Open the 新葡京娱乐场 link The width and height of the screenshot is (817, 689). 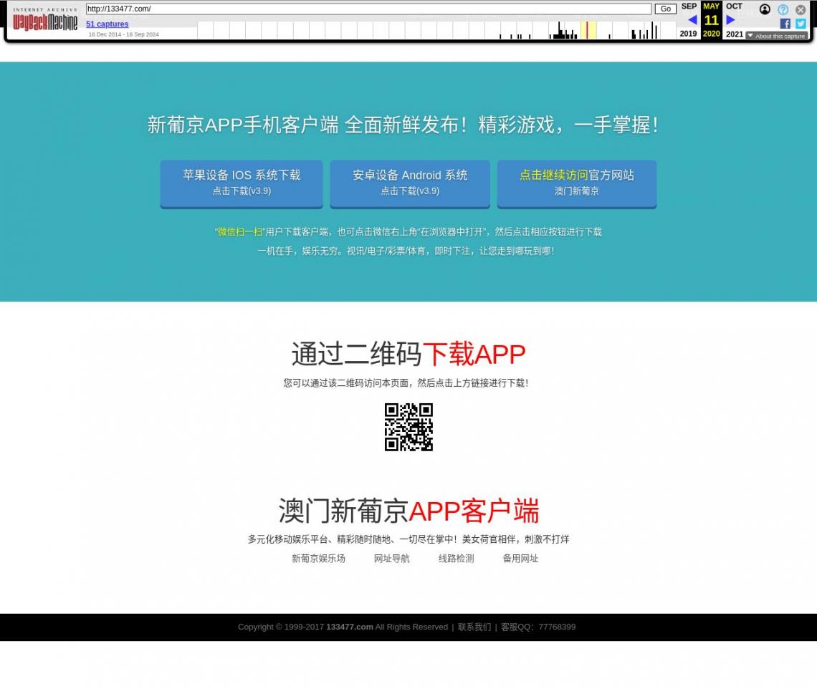[x=318, y=558]
